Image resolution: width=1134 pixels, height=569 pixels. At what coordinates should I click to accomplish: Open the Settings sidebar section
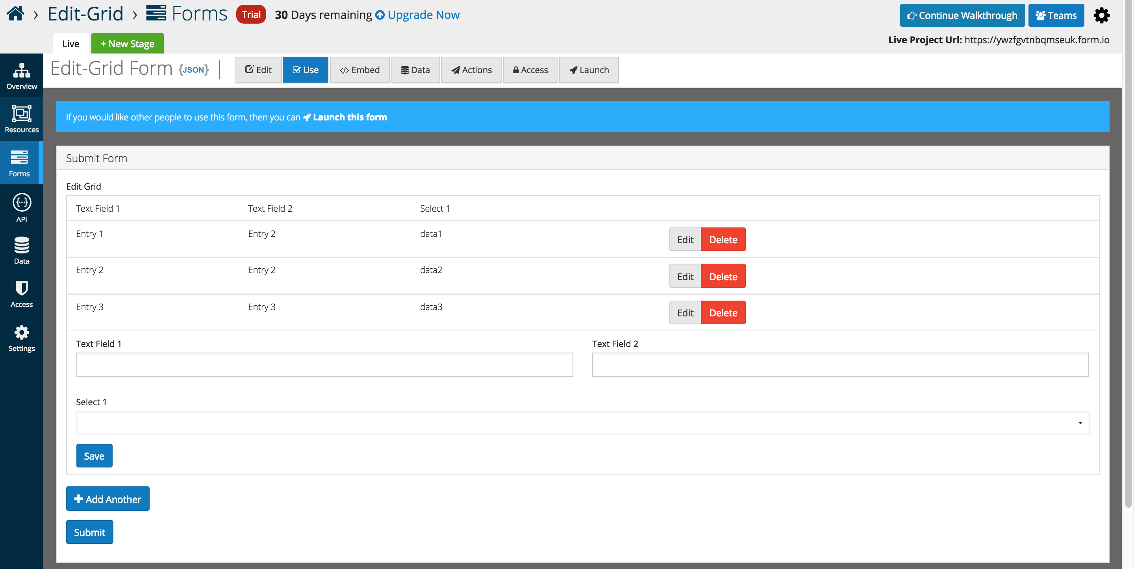point(22,338)
